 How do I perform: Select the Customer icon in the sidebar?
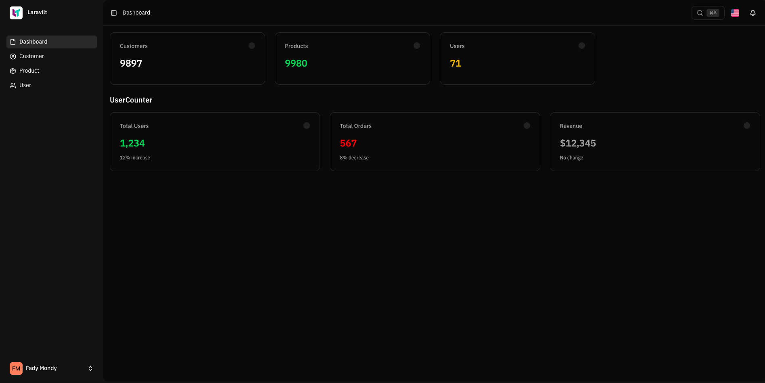point(13,56)
